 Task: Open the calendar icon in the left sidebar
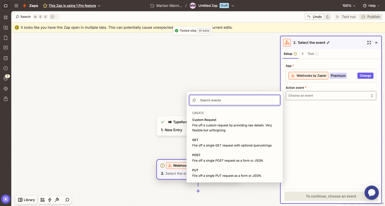5,58
